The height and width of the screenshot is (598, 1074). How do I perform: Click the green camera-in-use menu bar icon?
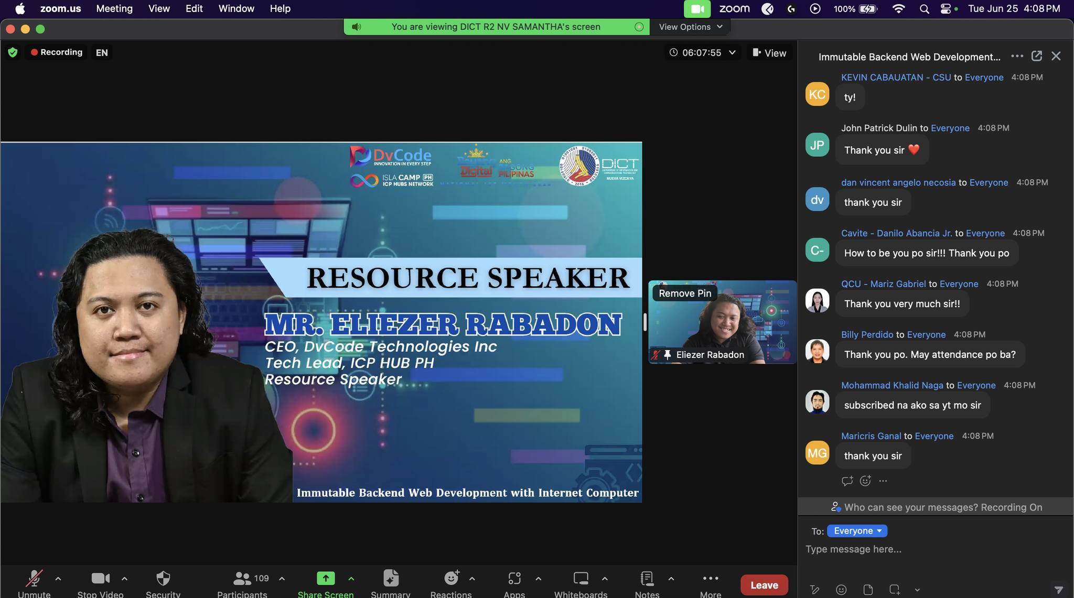(x=697, y=8)
